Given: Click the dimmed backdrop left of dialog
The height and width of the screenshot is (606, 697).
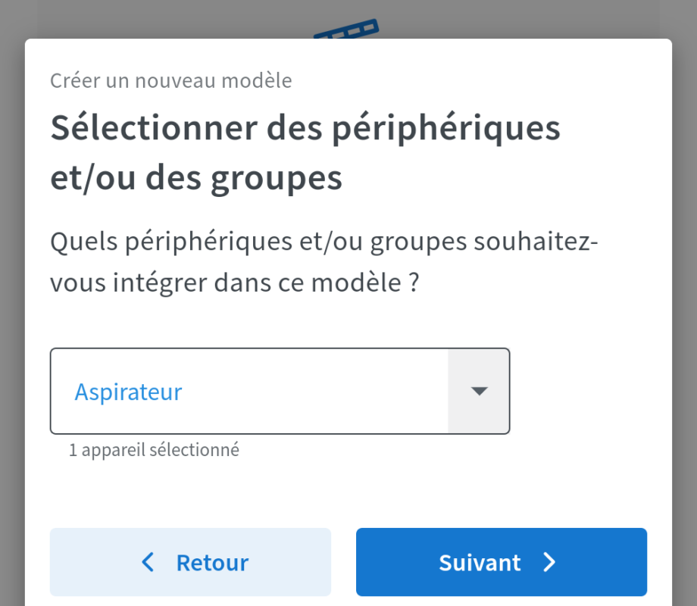Looking at the screenshot, I should (11, 303).
